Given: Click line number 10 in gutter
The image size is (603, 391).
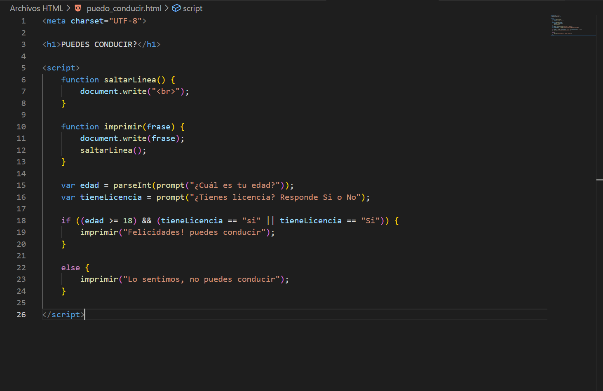Looking at the screenshot, I should [x=21, y=127].
